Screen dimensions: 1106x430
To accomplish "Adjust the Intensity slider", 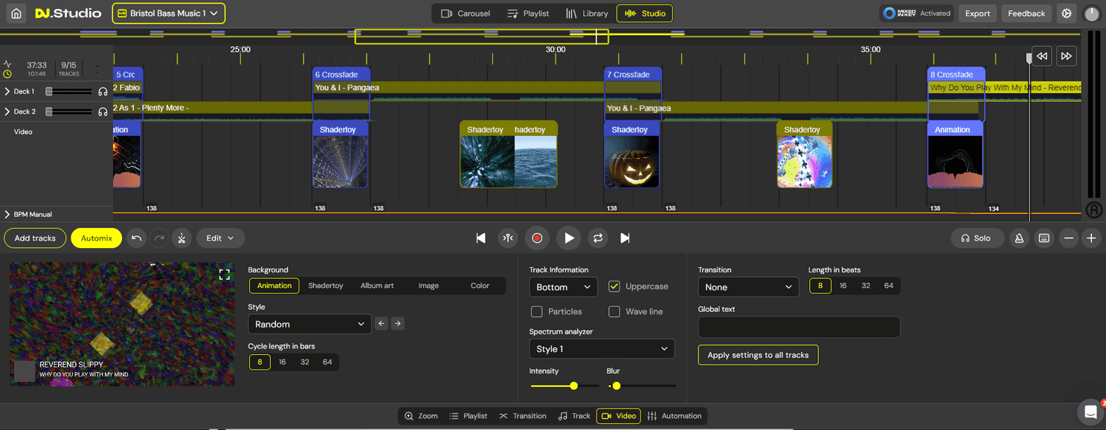I will point(573,385).
